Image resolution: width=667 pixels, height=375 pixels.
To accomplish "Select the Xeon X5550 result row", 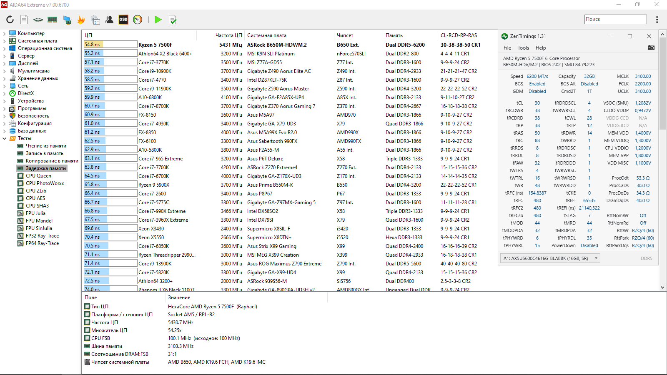I will point(290,237).
